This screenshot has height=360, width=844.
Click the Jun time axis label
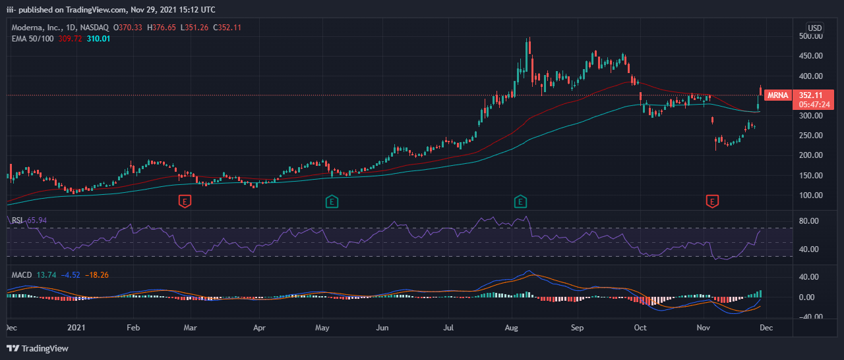tap(382, 326)
